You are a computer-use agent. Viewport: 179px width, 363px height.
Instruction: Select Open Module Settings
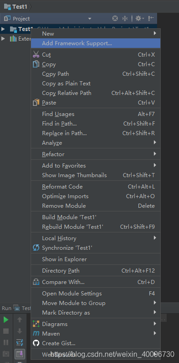95,294
